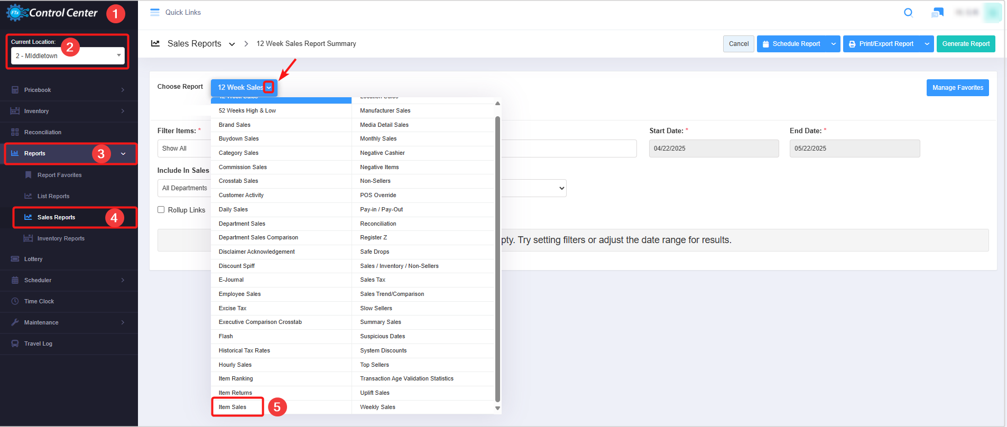This screenshot has height=427, width=1007.
Task: Click the Pricebook icon in the sidebar
Action: pos(15,90)
